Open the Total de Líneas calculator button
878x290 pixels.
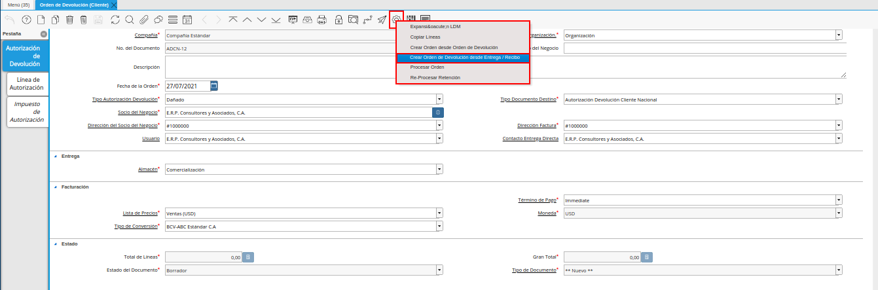[x=248, y=257]
